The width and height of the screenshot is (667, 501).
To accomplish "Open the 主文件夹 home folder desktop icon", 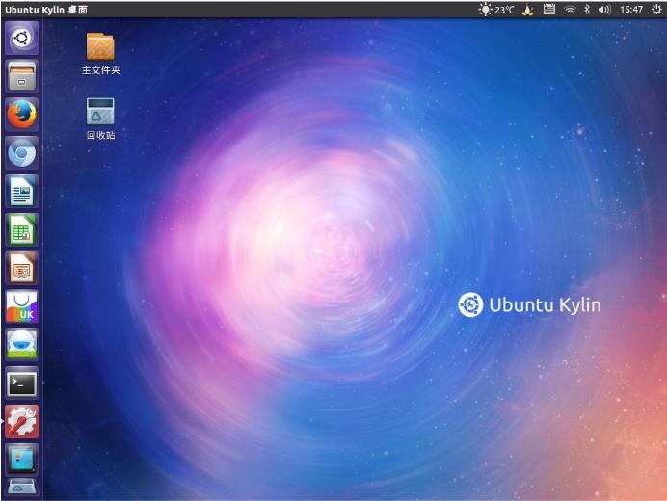I will coord(101,55).
